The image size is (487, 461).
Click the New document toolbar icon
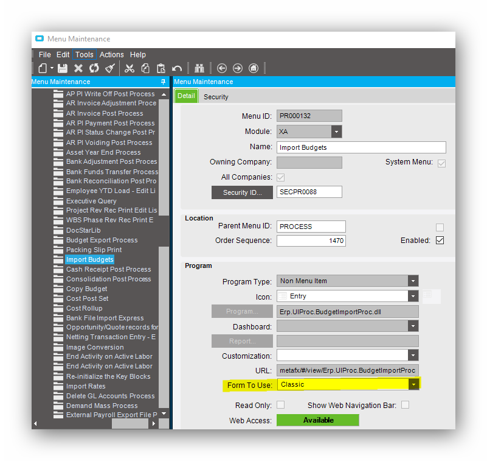point(43,68)
